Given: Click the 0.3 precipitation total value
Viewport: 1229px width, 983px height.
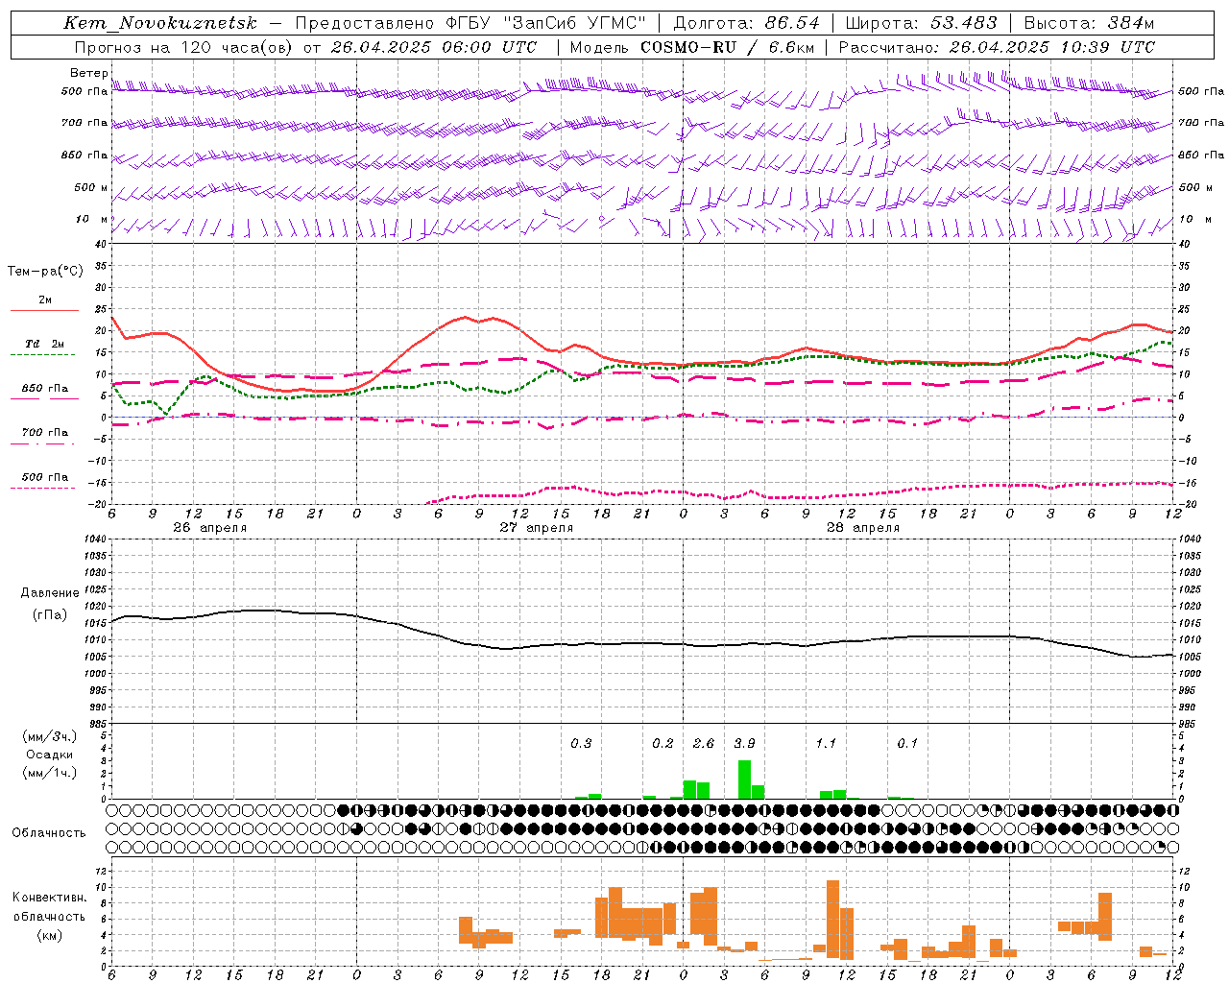Looking at the screenshot, I should [x=581, y=744].
